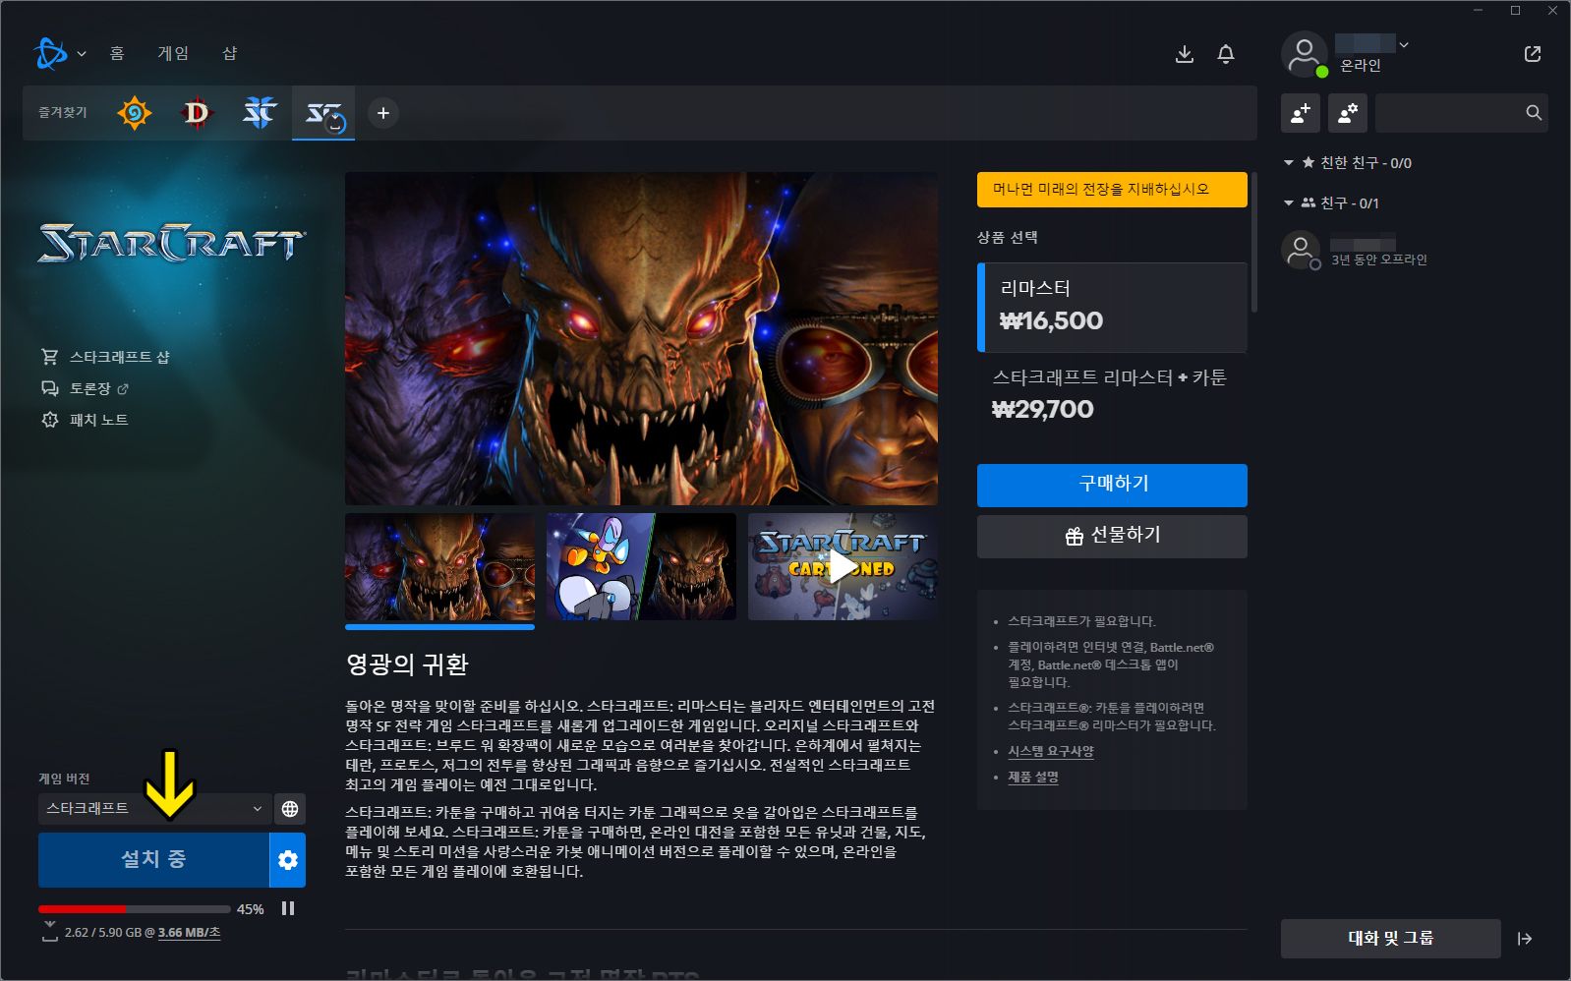Click the globe region icon
This screenshot has width=1571, height=981.
click(x=290, y=808)
